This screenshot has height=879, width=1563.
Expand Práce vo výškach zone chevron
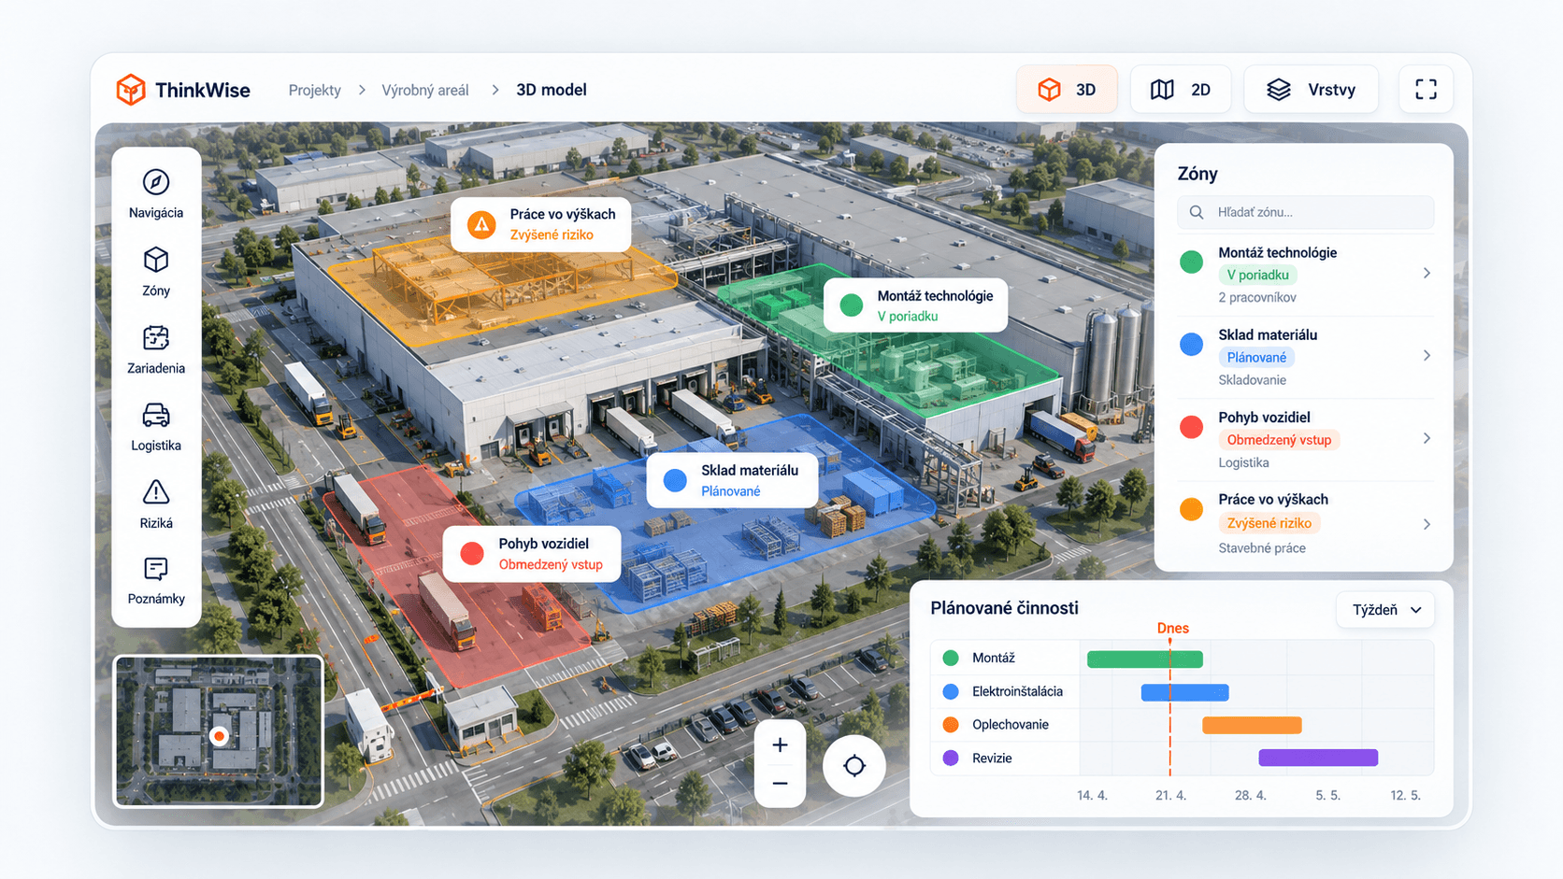tap(1427, 524)
